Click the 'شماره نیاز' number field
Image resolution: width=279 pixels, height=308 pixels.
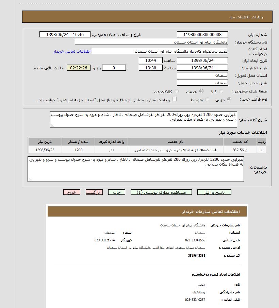202,35
